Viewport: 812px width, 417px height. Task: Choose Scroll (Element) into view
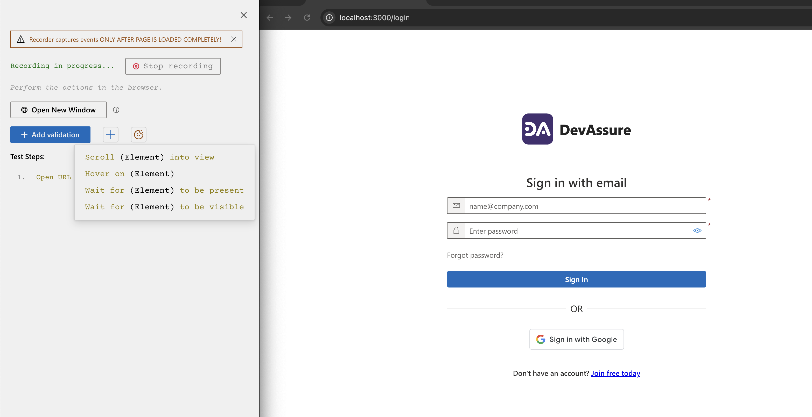tap(150, 157)
